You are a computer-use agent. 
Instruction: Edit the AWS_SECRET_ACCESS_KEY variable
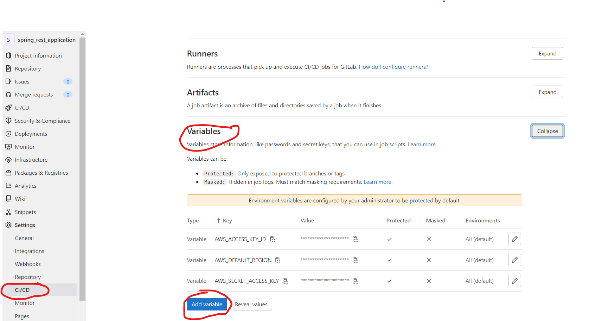pyautogui.click(x=514, y=281)
